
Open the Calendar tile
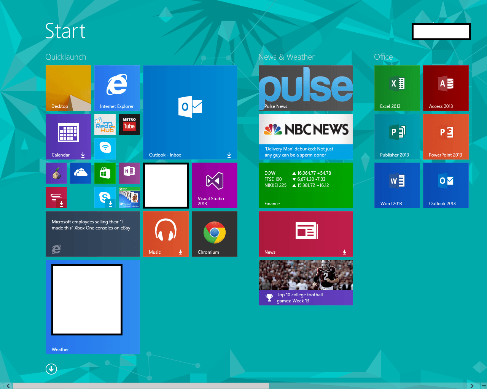[68, 137]
